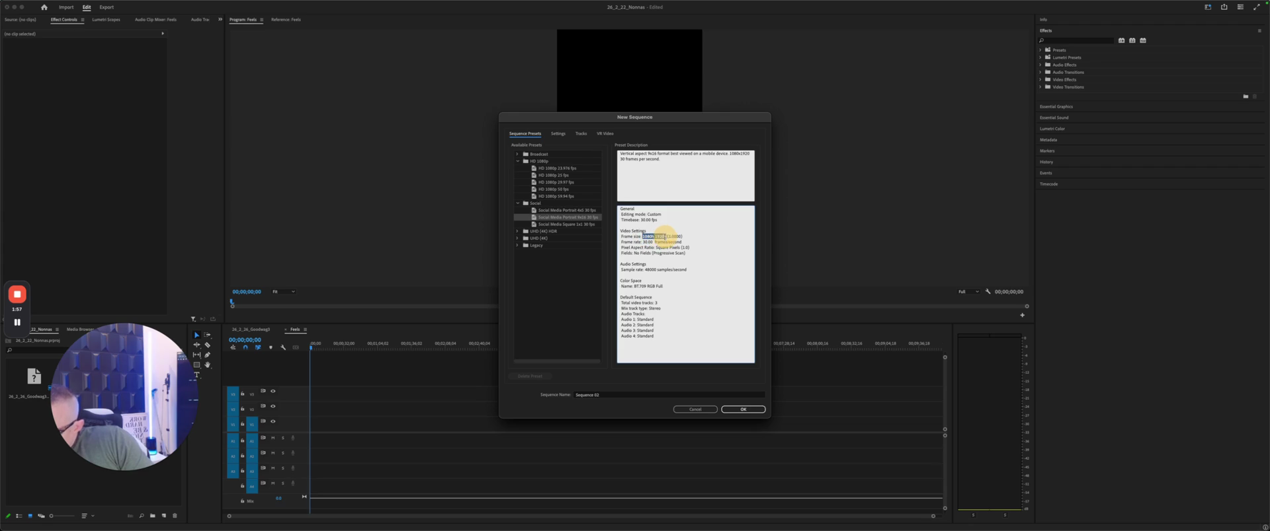Screen dimensions: 1270x531
Task: Cancel the New Sequence dialog
Action: point(695,409)
